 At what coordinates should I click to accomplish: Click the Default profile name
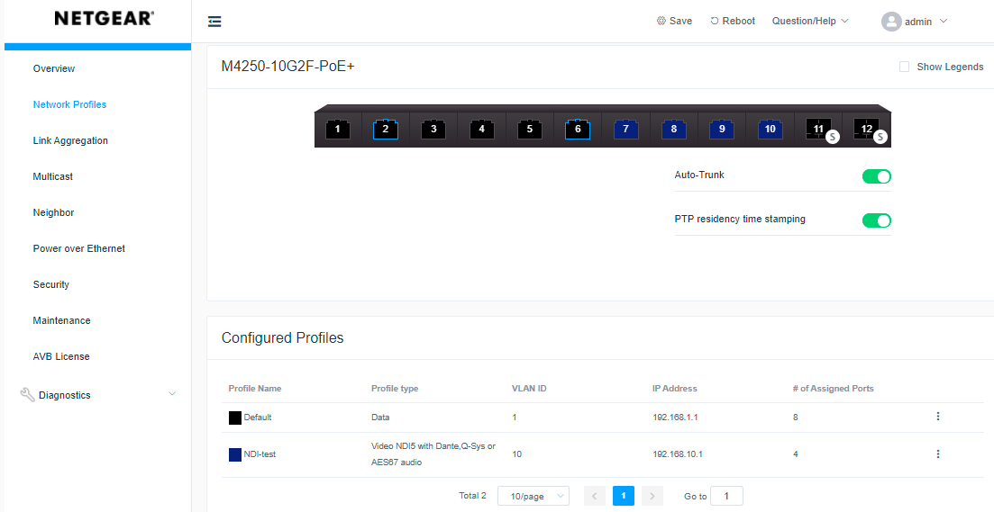pyautogui.click(x=258, y=418)
